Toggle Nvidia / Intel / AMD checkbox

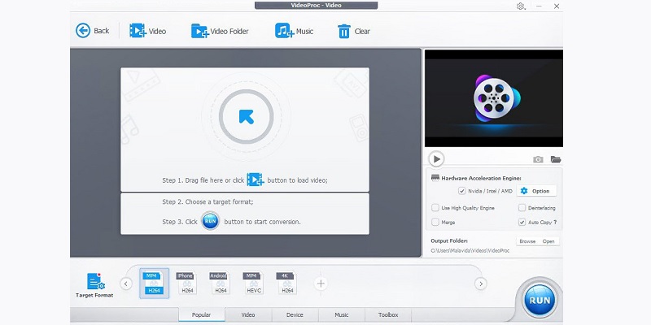[461, 191]
